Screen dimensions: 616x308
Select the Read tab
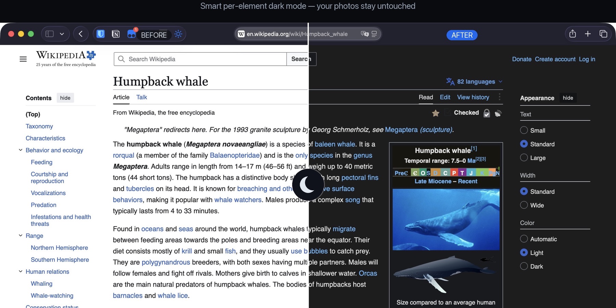(426, 97)
